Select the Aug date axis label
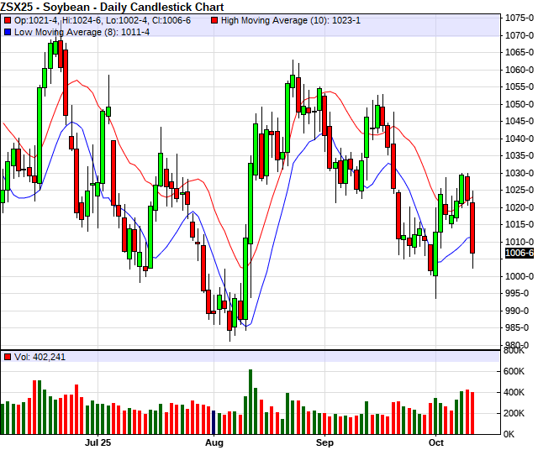The image size is (538, 450). coord(214,442)
